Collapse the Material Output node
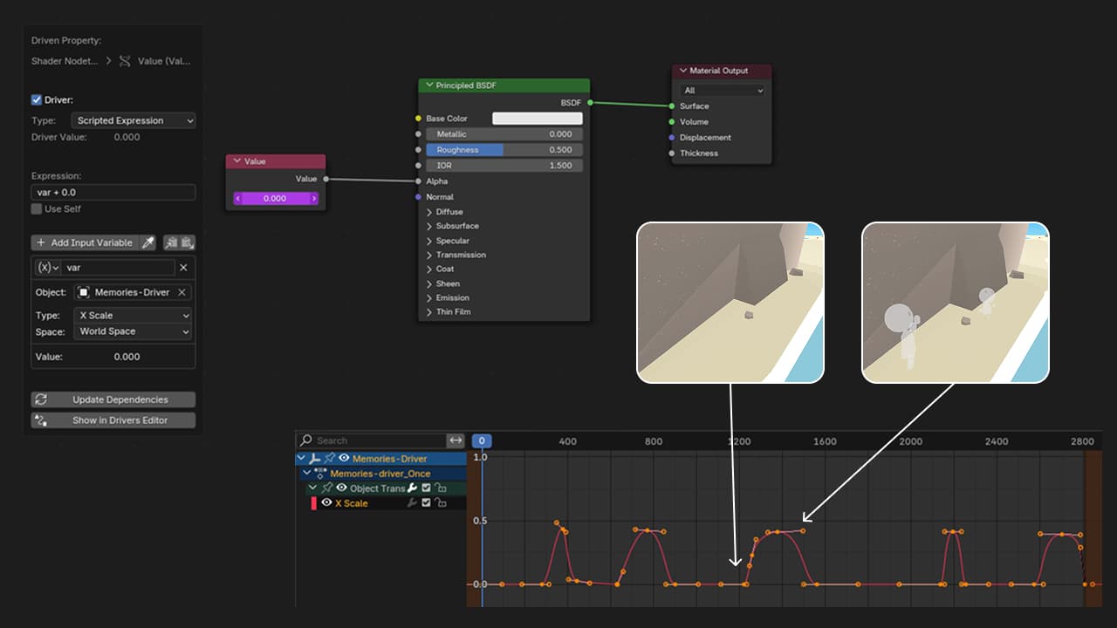 click(x=683, y=71)
